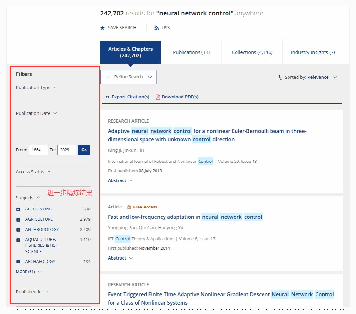Open the Fast and low-frequency adaptation article link
This screenshot has width=356, height=314.
tap(185, 217)
